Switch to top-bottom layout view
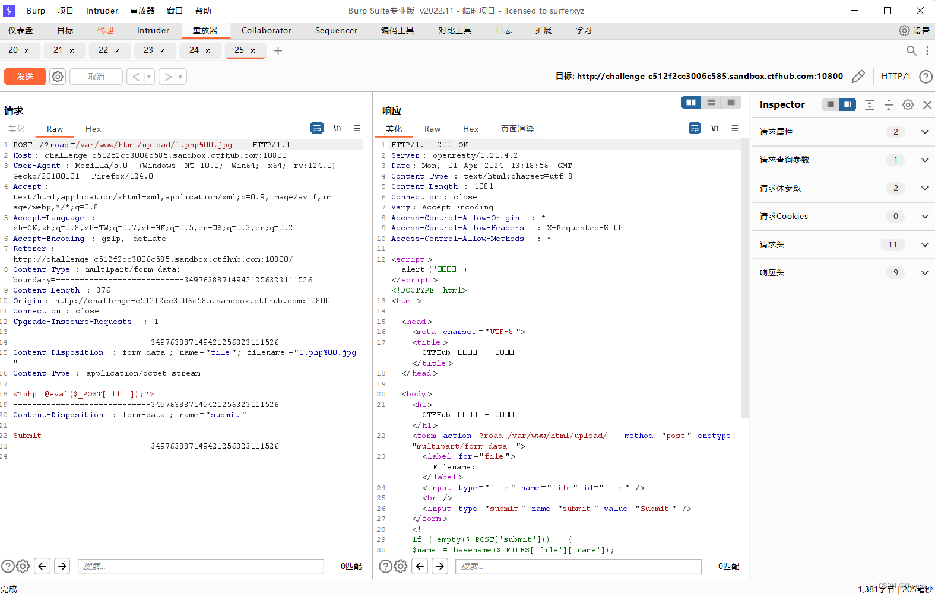The height and width of the screenshot is (594, 935). (711, 103)
